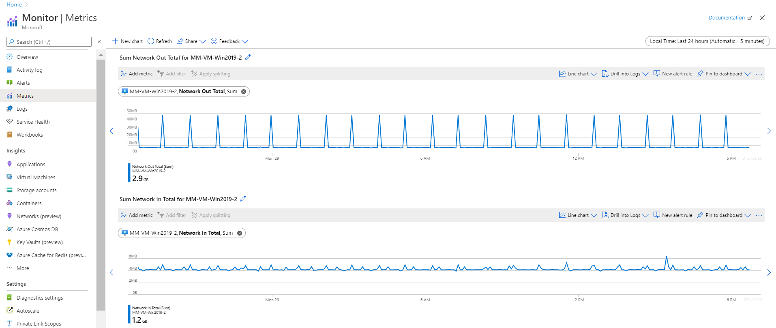Viewport: 776px width, 328px height.
Task: Open the Share dropdown
Action: 191,41
